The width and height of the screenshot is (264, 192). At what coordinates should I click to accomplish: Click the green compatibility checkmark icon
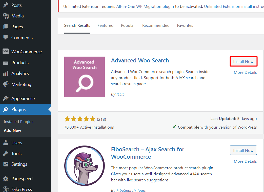click(174, 127)
